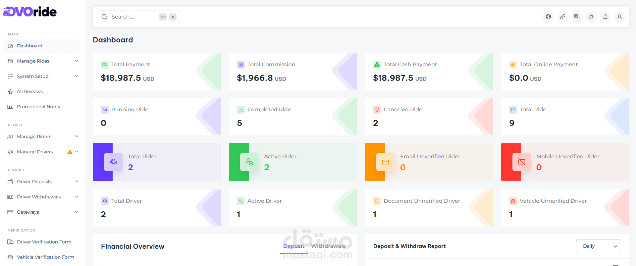Expand Driver Deposits chevron
This screenshot has height=266, width=636.
[77, 182]
